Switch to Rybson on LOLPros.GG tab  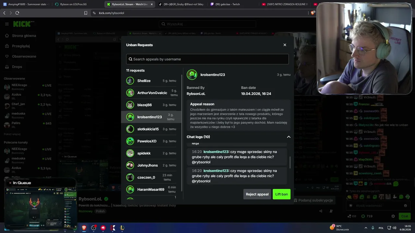[78, 4]
